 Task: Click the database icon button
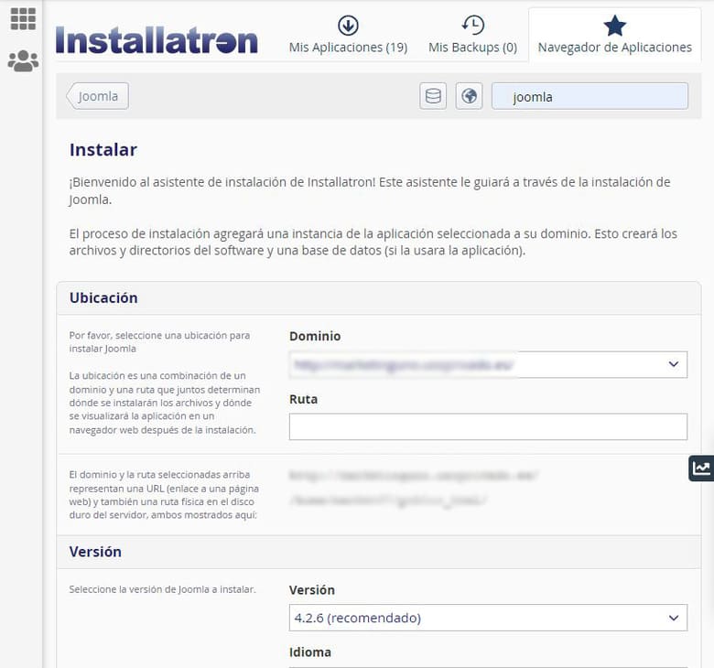tap(433, 96)
